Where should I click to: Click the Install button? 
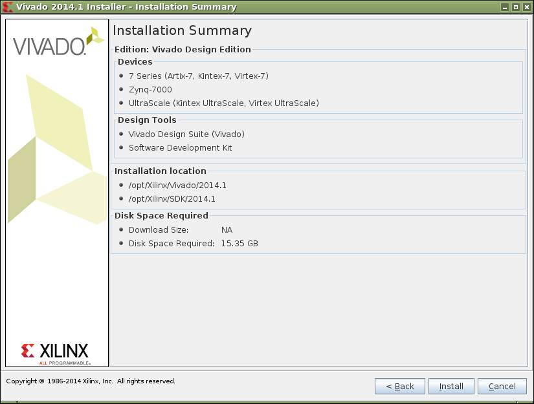(x=451, y=386)
